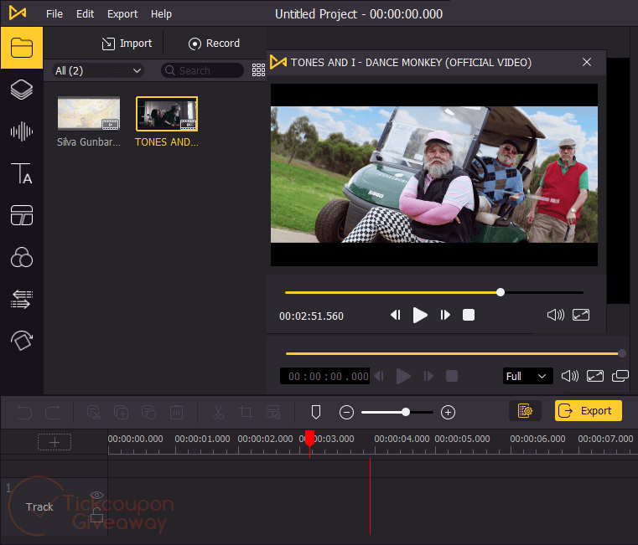Open the Text tool panel
Viewport: 638px width, 545px height.
[x=21, y=173]
